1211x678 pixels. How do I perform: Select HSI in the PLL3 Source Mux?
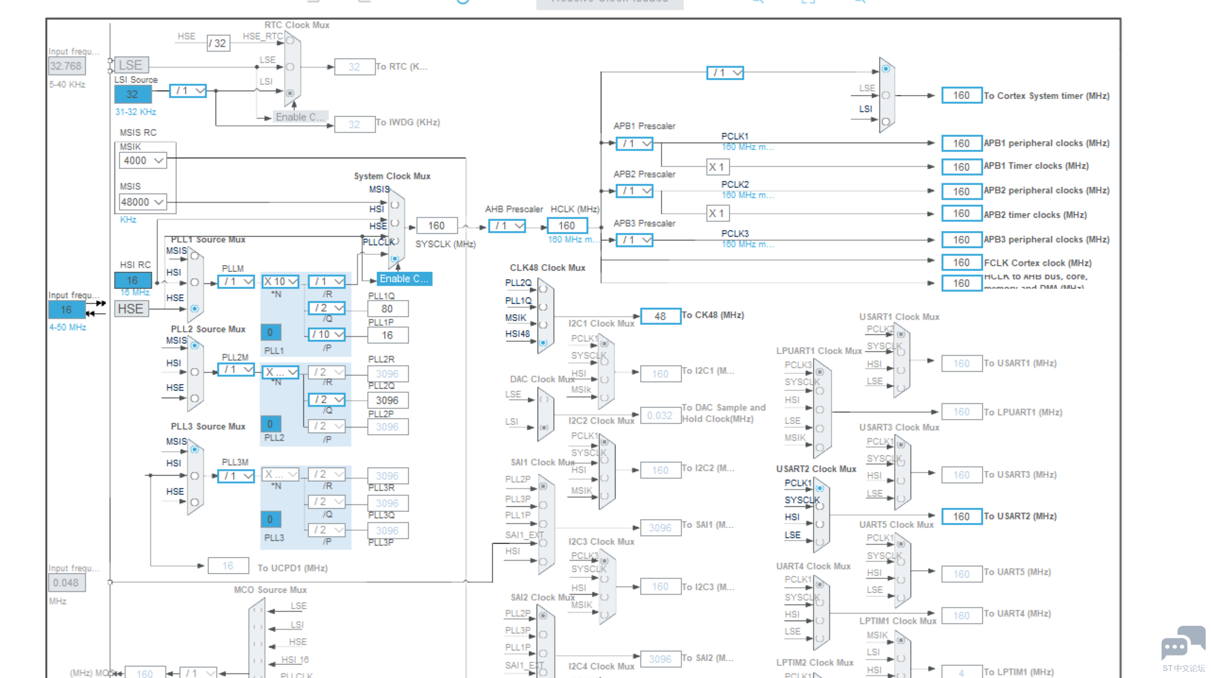194,476
